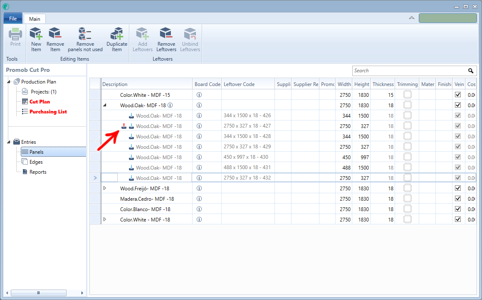Sort by the Width column header
The width and height of the screenshot is (482, 300).
point(344,84)
